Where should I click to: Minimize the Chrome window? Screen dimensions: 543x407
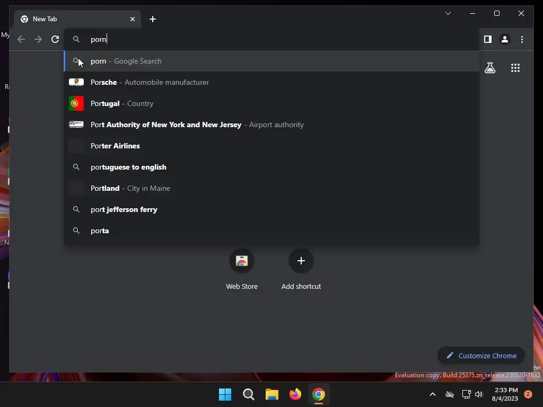(472, 13)
